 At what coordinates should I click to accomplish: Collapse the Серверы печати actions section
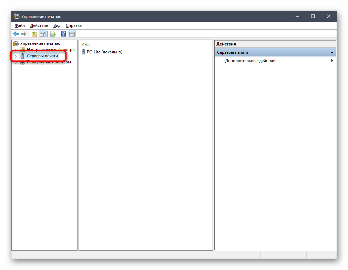332,52
